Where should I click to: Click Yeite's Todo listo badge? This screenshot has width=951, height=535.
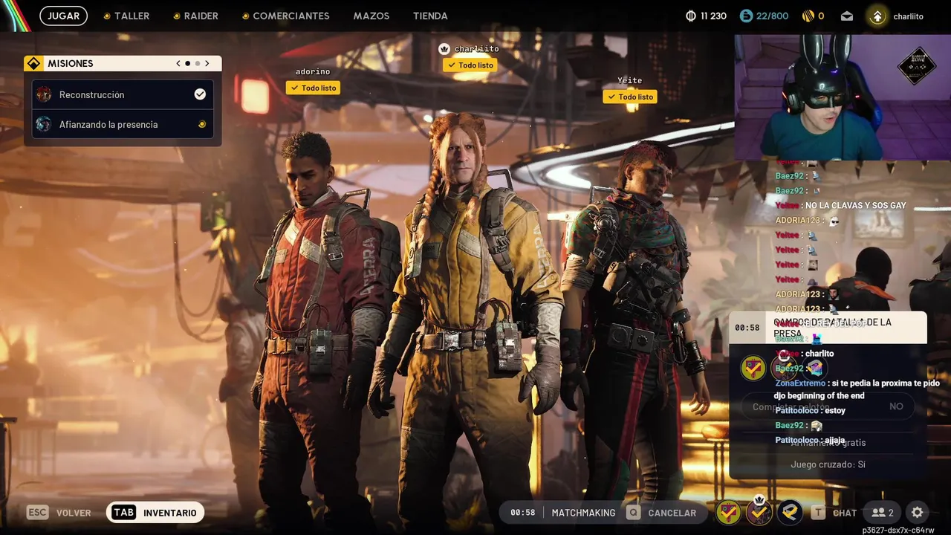click(x=630, y=97)
